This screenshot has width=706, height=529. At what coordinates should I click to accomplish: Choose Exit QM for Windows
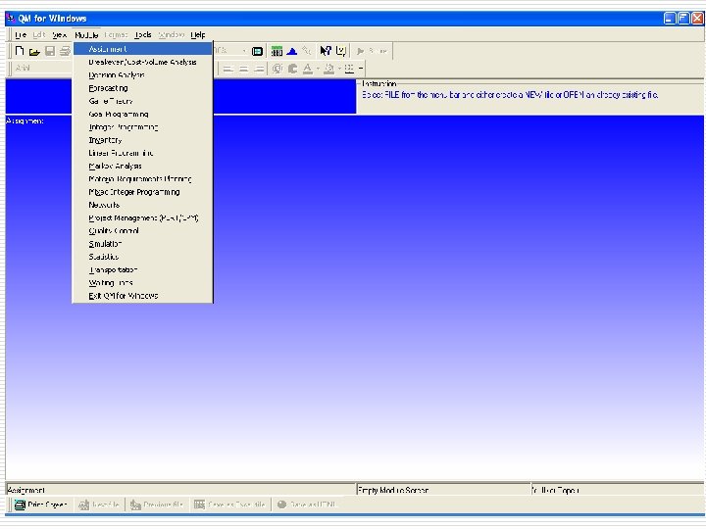point(142,296)
